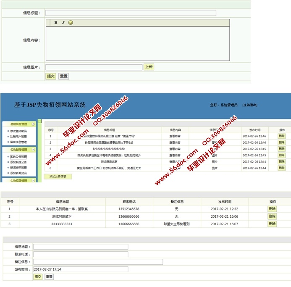Collapse the 基础信息管理 sidebar section
The width and height of the screenshot is (291, 287).
33,124
